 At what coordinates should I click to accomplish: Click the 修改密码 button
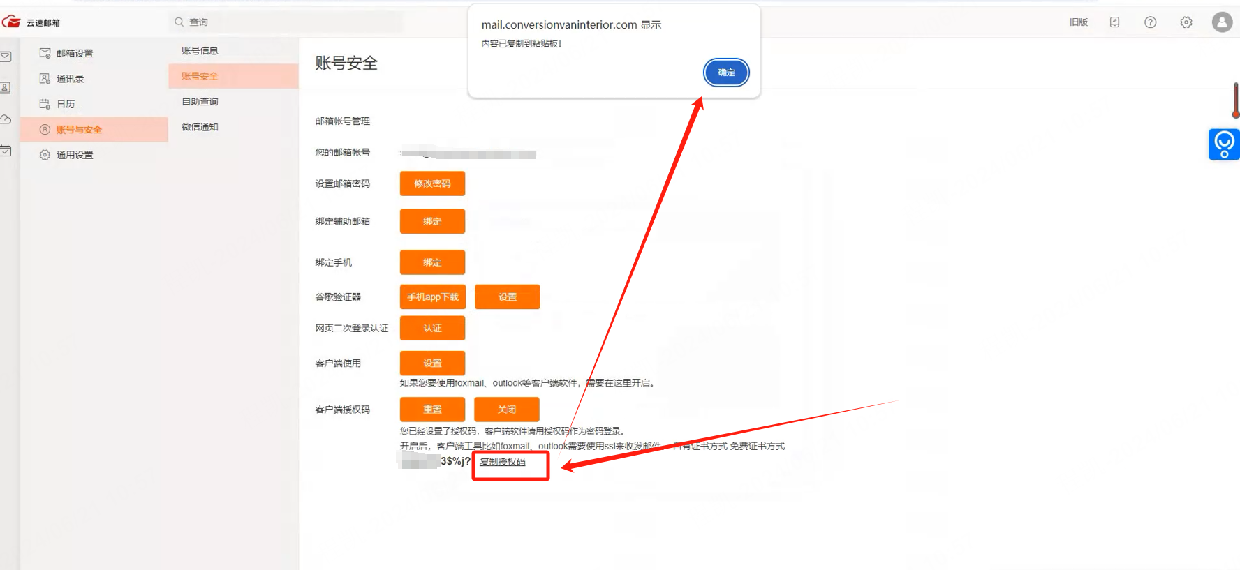tap(432, 183)
